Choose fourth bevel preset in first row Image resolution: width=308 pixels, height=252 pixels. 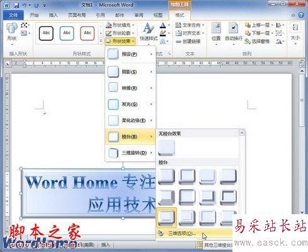228,176
